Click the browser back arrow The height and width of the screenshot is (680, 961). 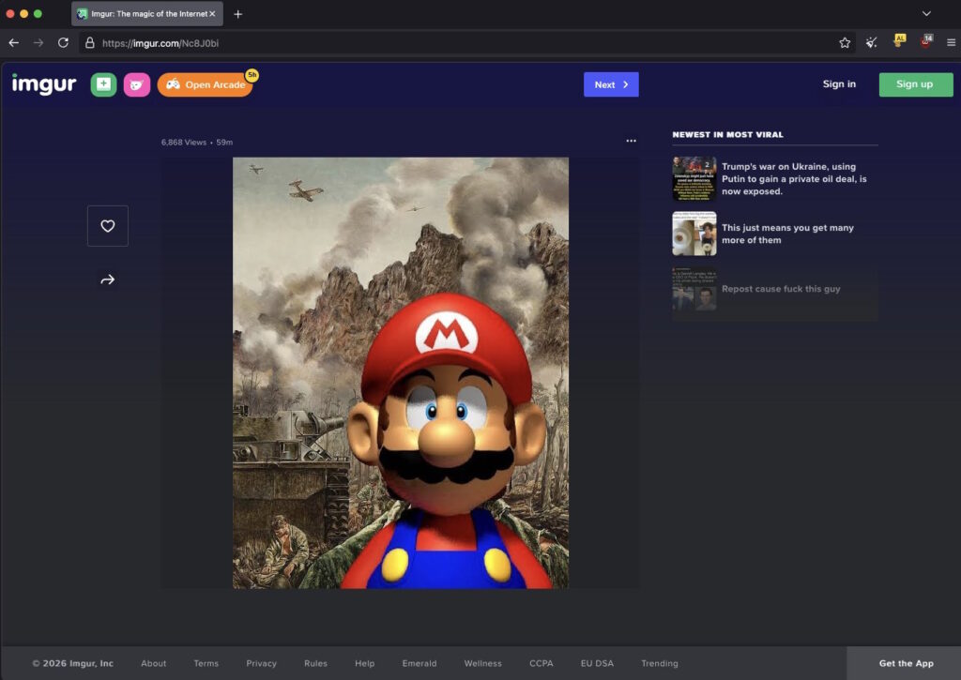click(x=13, y=43)
